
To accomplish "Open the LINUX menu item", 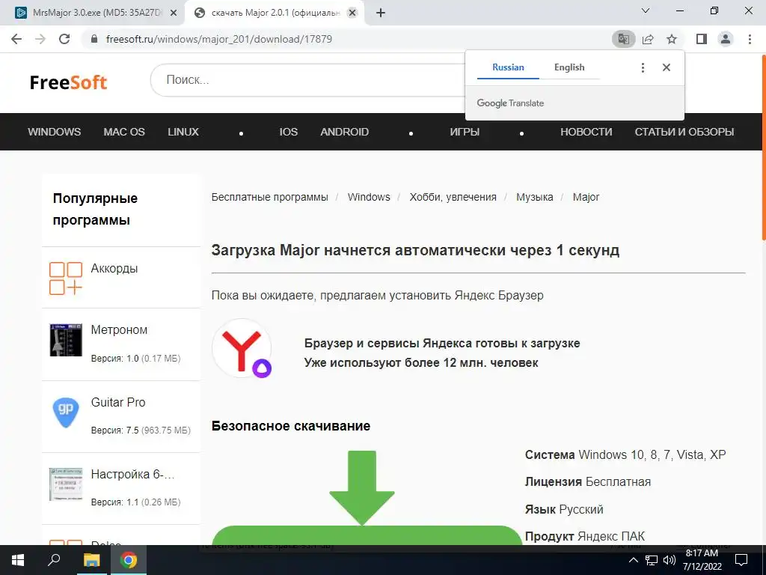I will tap(183, 132).
